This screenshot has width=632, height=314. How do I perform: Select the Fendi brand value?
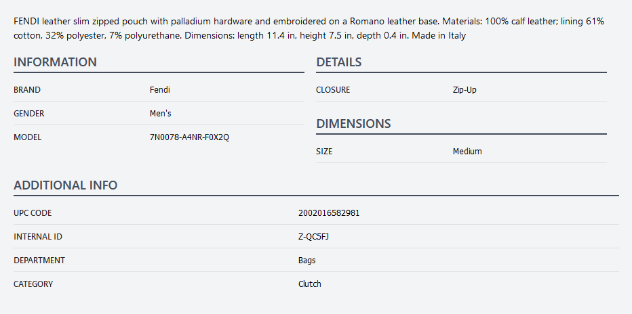159,89
